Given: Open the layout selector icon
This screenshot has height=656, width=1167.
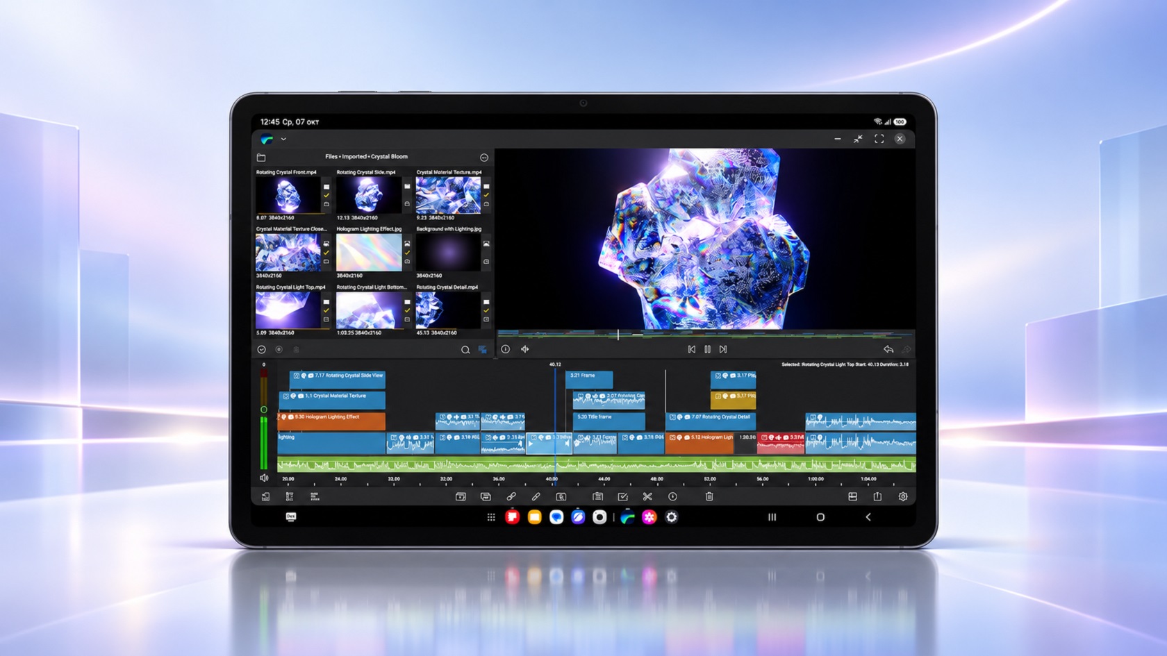Looking at the screenshot, I should [852, 496].
